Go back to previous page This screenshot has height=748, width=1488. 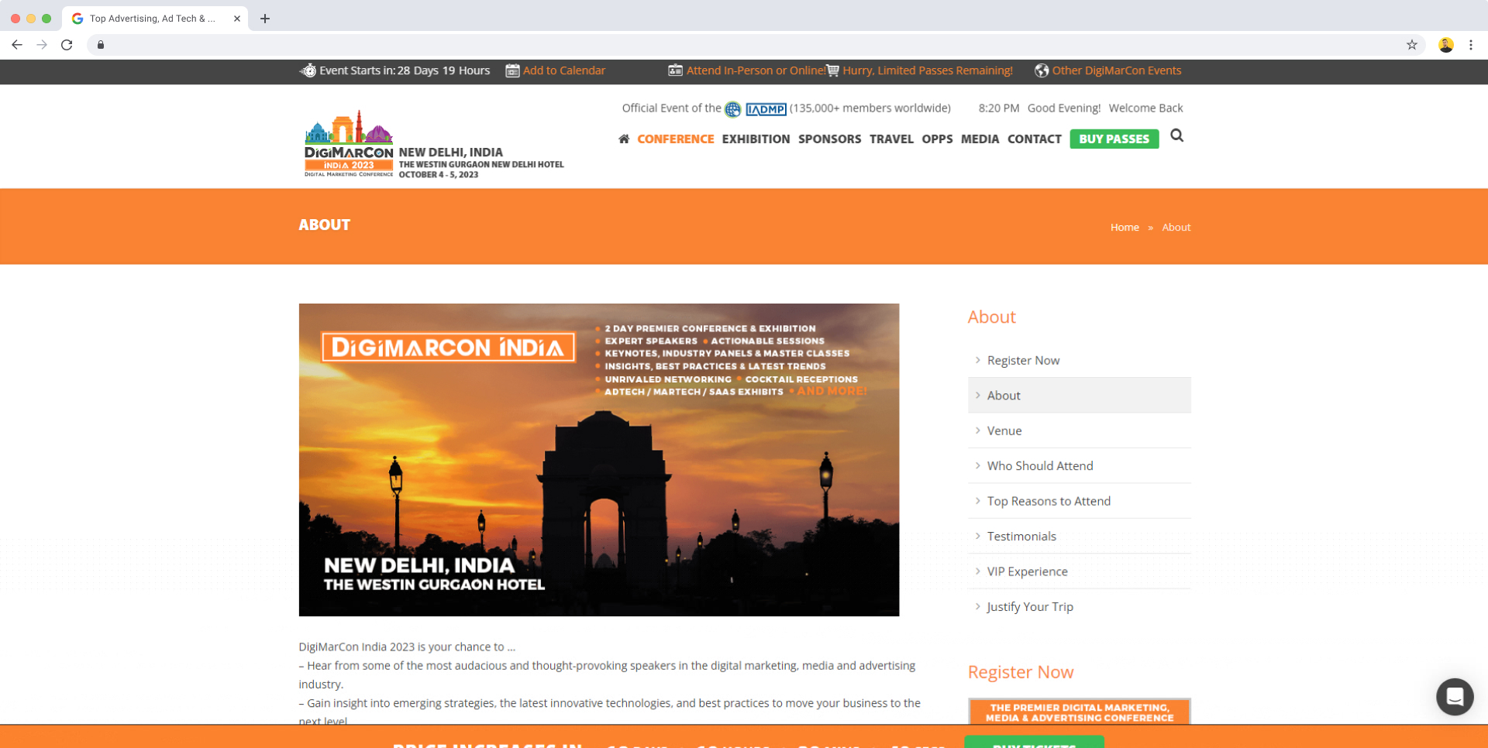17,45
